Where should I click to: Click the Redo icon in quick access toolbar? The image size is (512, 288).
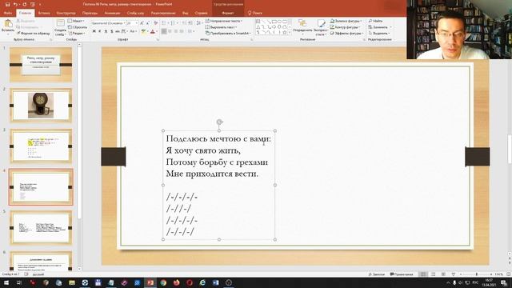pos(24,5)
